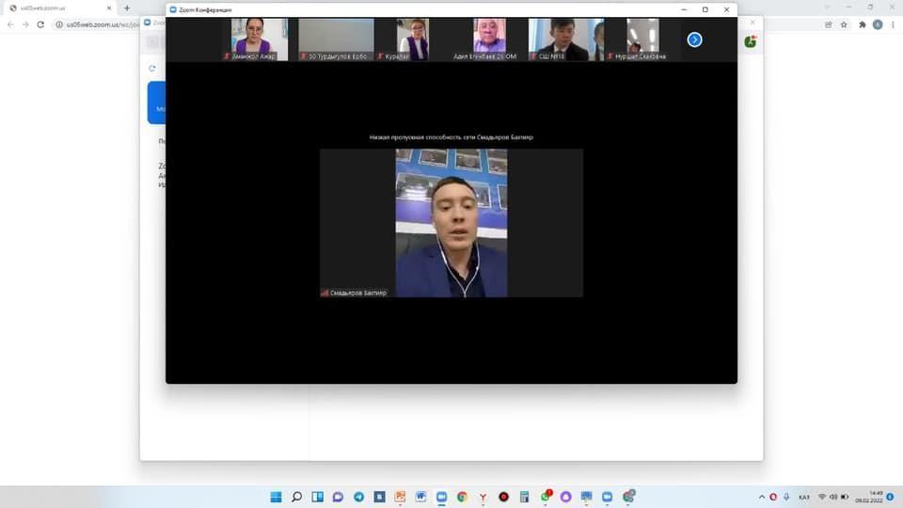Select Аманжол Ажар participant thumbnail
Viewport: 903px width, 508px height.
(260, 40)
